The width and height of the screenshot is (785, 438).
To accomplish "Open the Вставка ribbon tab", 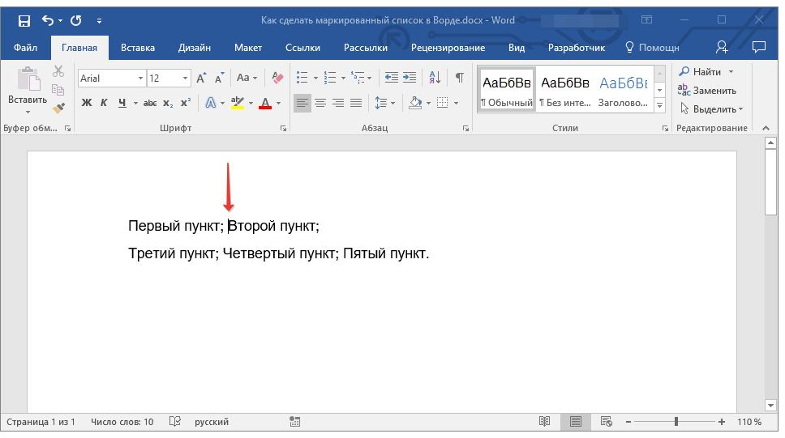I will tap(138, 48).
